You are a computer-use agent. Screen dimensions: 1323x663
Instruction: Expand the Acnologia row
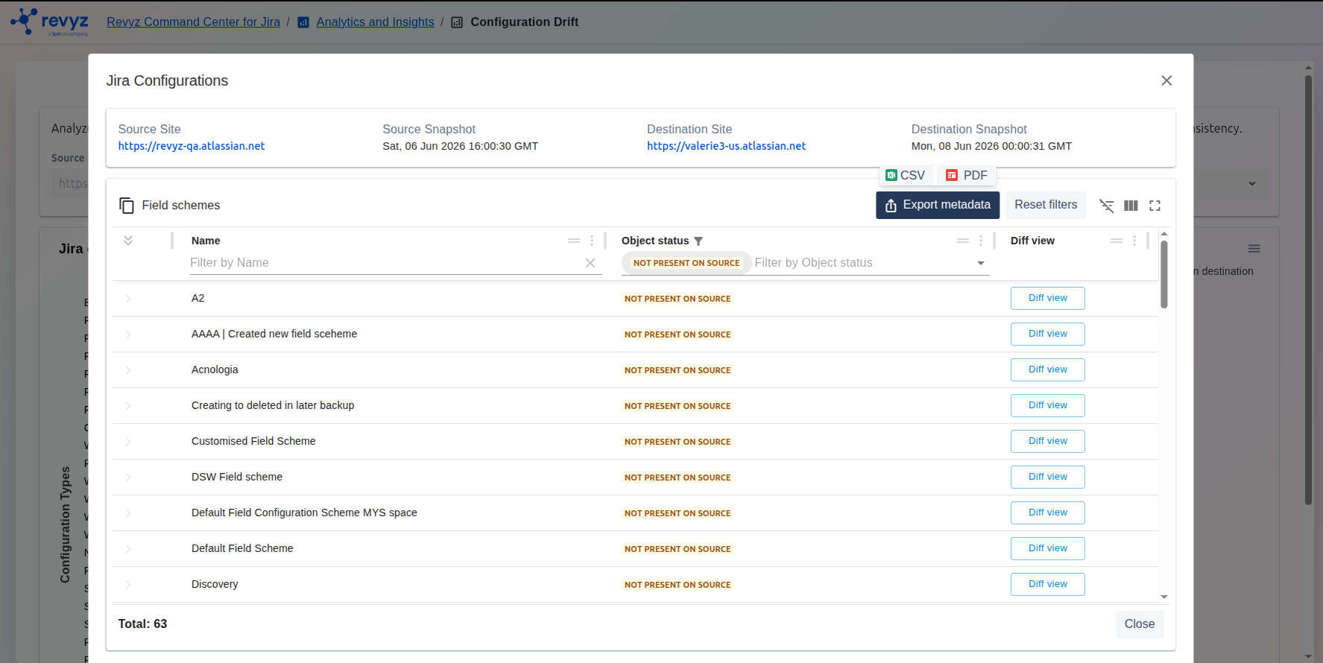point(128,370)
